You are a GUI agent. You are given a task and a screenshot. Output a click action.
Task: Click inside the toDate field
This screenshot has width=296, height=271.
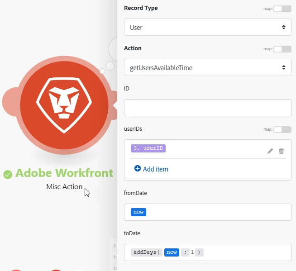coord(208,252)
